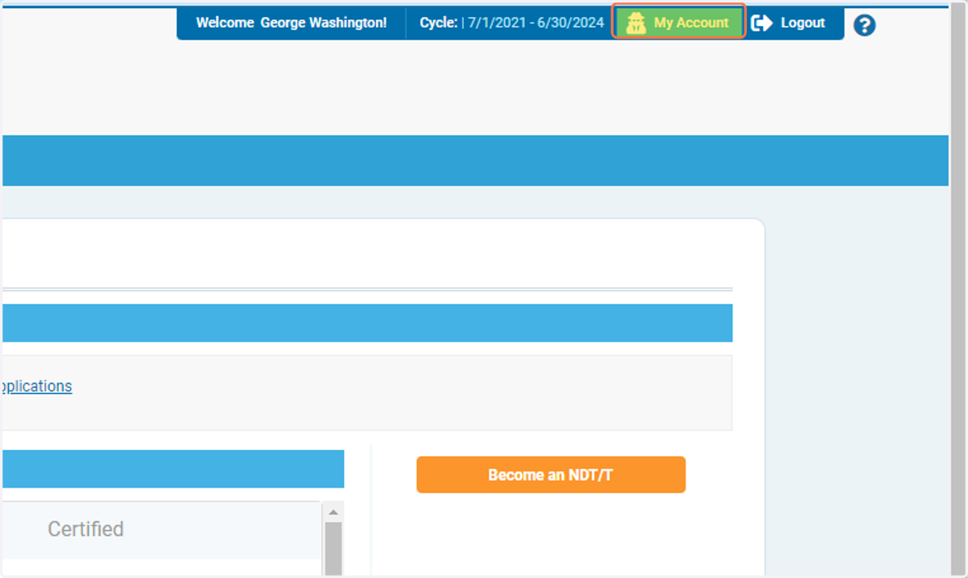Click the Logout arrow icon
The width and height of the screenshot is (968, 578).
pos(761,23)
